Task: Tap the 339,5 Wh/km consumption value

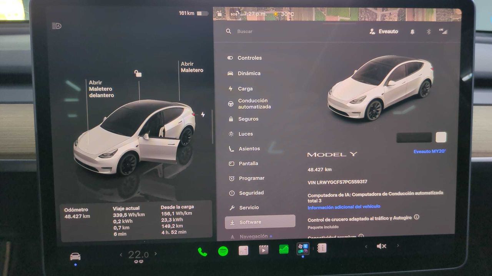Action: click(x=129, y=215)
